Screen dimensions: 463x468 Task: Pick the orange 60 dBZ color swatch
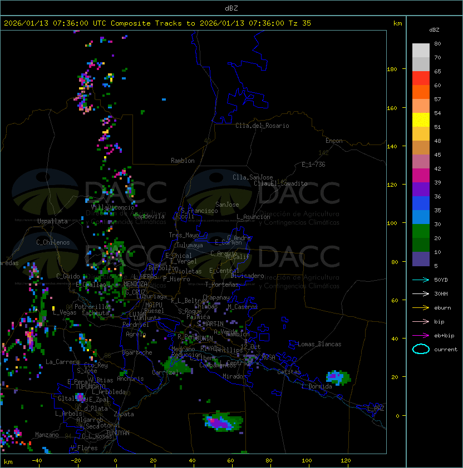click(x=421, y=92)
